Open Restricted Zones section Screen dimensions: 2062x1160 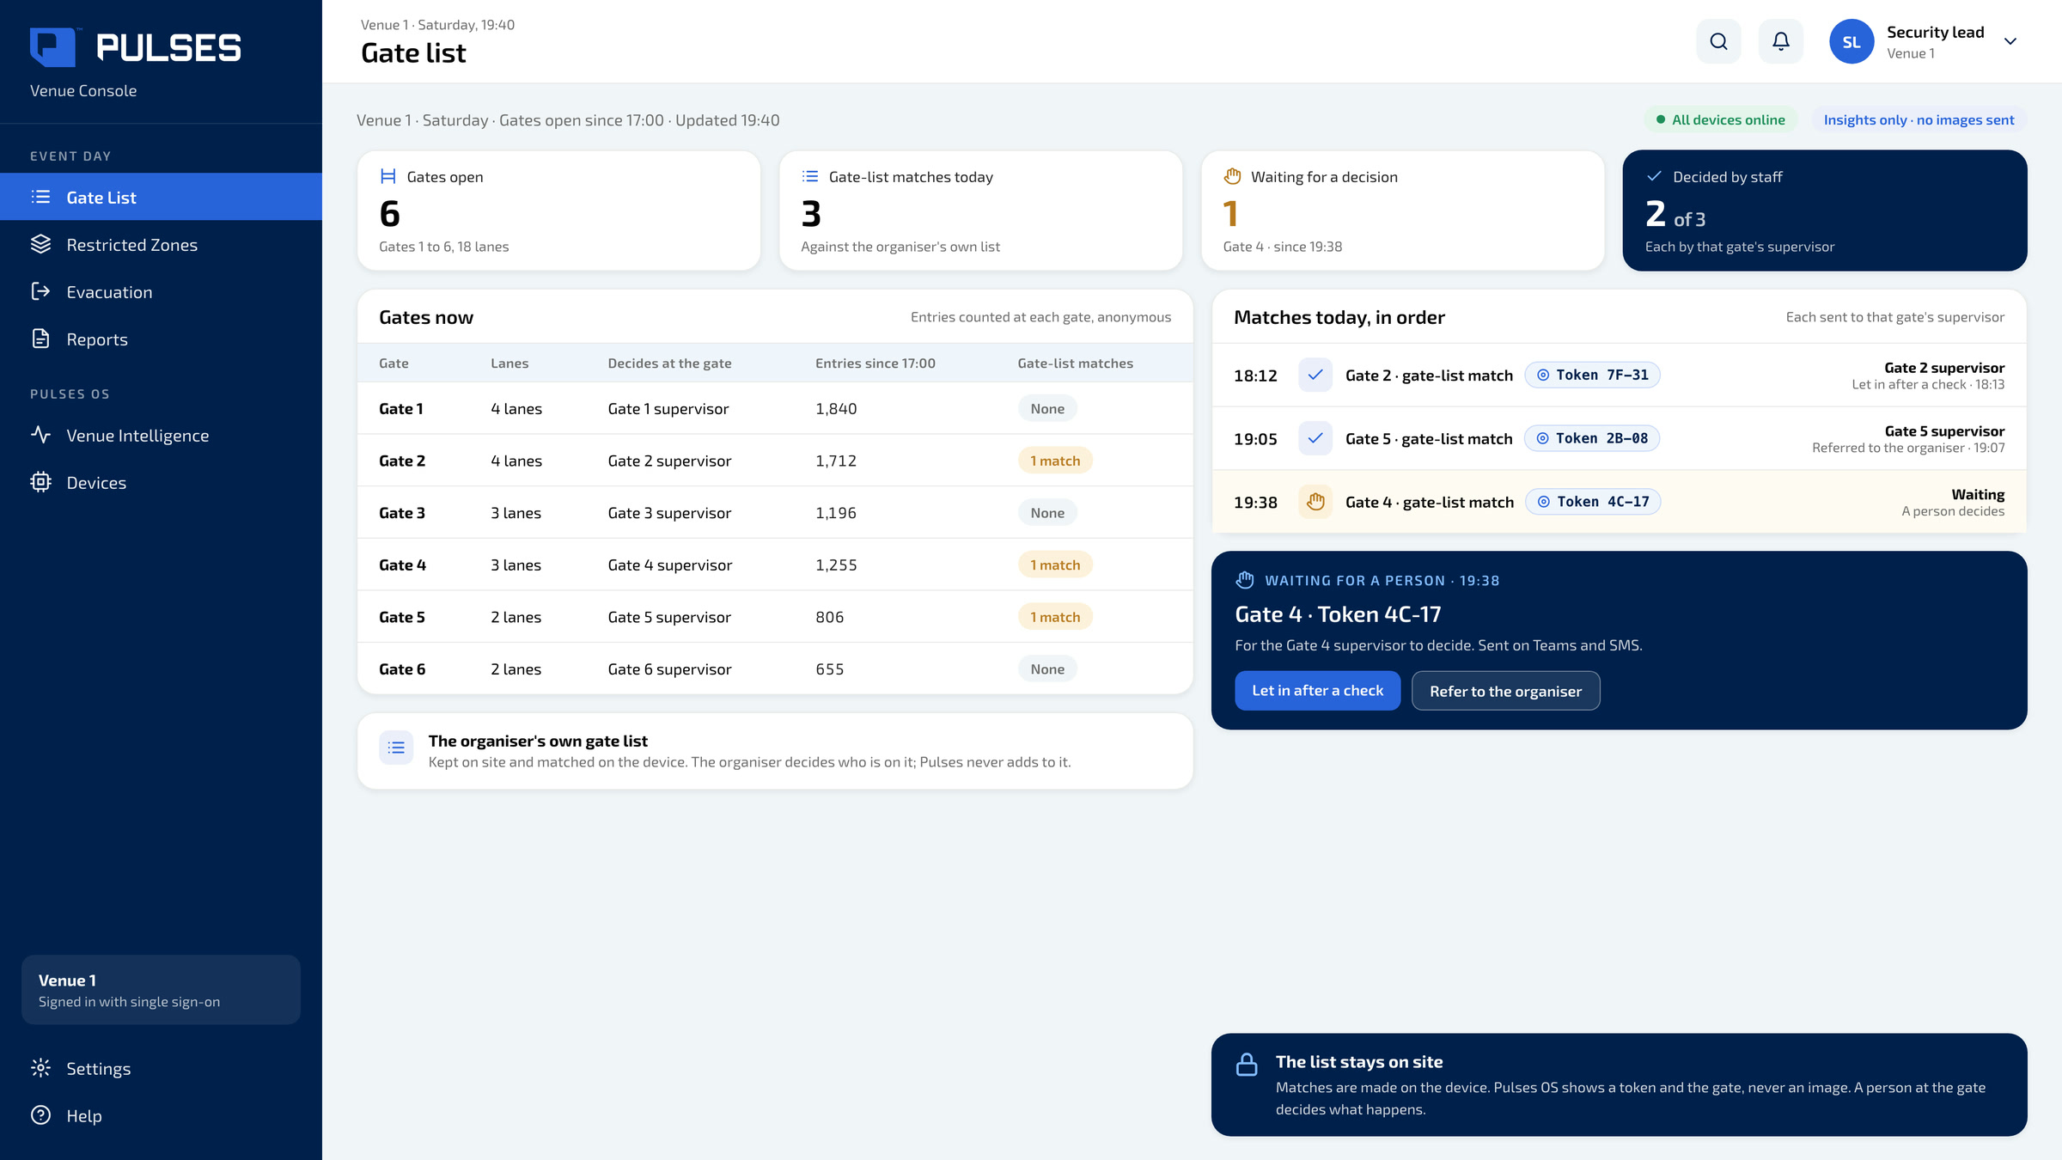click(161, 244)
